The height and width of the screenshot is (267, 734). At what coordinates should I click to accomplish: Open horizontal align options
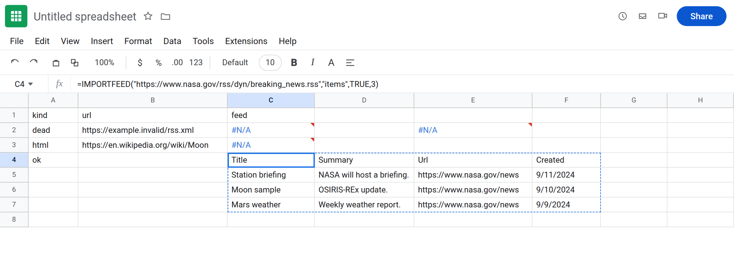pyautogui.click(x=350, y=63)
